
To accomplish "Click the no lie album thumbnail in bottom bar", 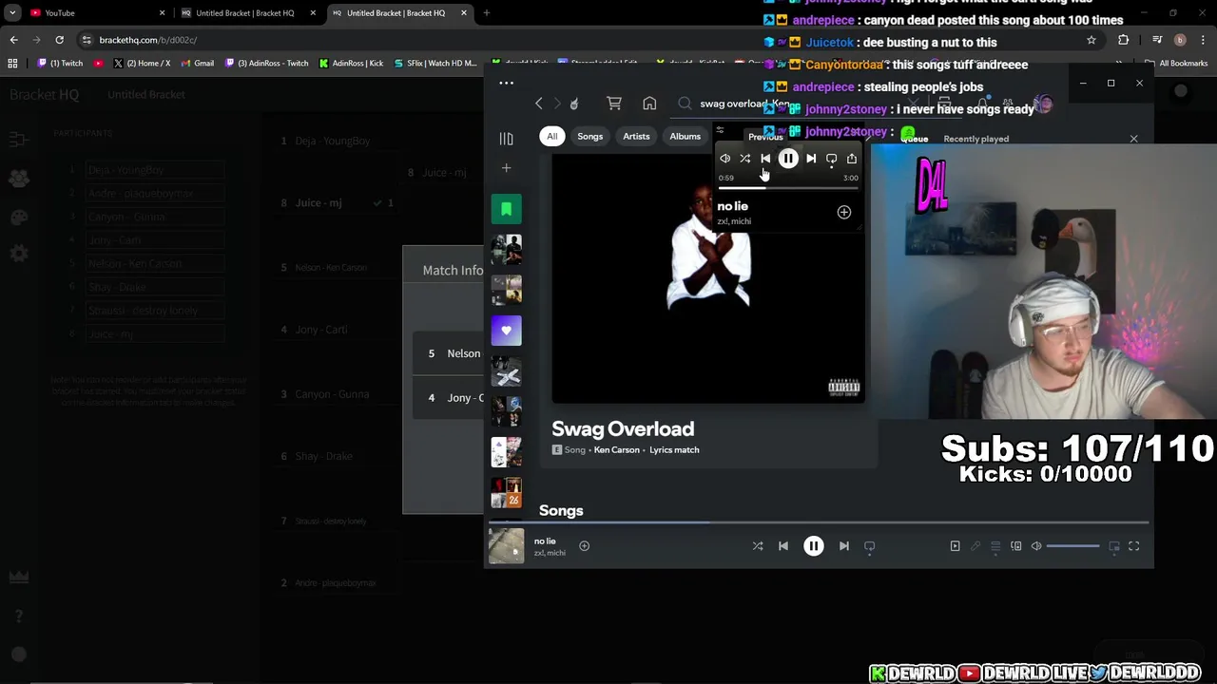I will coord(506,546).
